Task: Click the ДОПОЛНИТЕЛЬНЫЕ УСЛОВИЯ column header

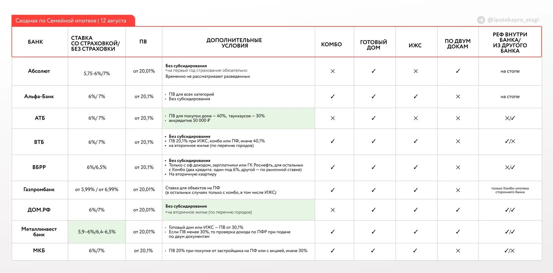Action: (x=234, y=43)
